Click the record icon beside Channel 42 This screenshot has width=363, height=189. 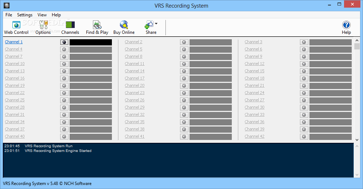click(304, 137)
